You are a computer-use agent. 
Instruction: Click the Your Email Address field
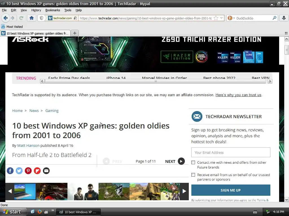click(231, 152)
